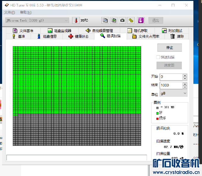The image size is (202, 176).
Task: Click the copy text to clipboard icon
Action: [x=105, y=20]
